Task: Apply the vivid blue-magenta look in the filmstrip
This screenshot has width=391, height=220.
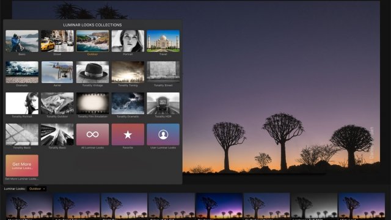Action: [x=219, y=207]
